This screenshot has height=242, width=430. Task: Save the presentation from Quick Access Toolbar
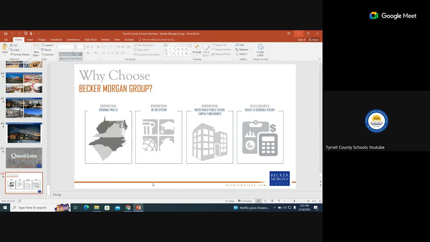point(6,34)
